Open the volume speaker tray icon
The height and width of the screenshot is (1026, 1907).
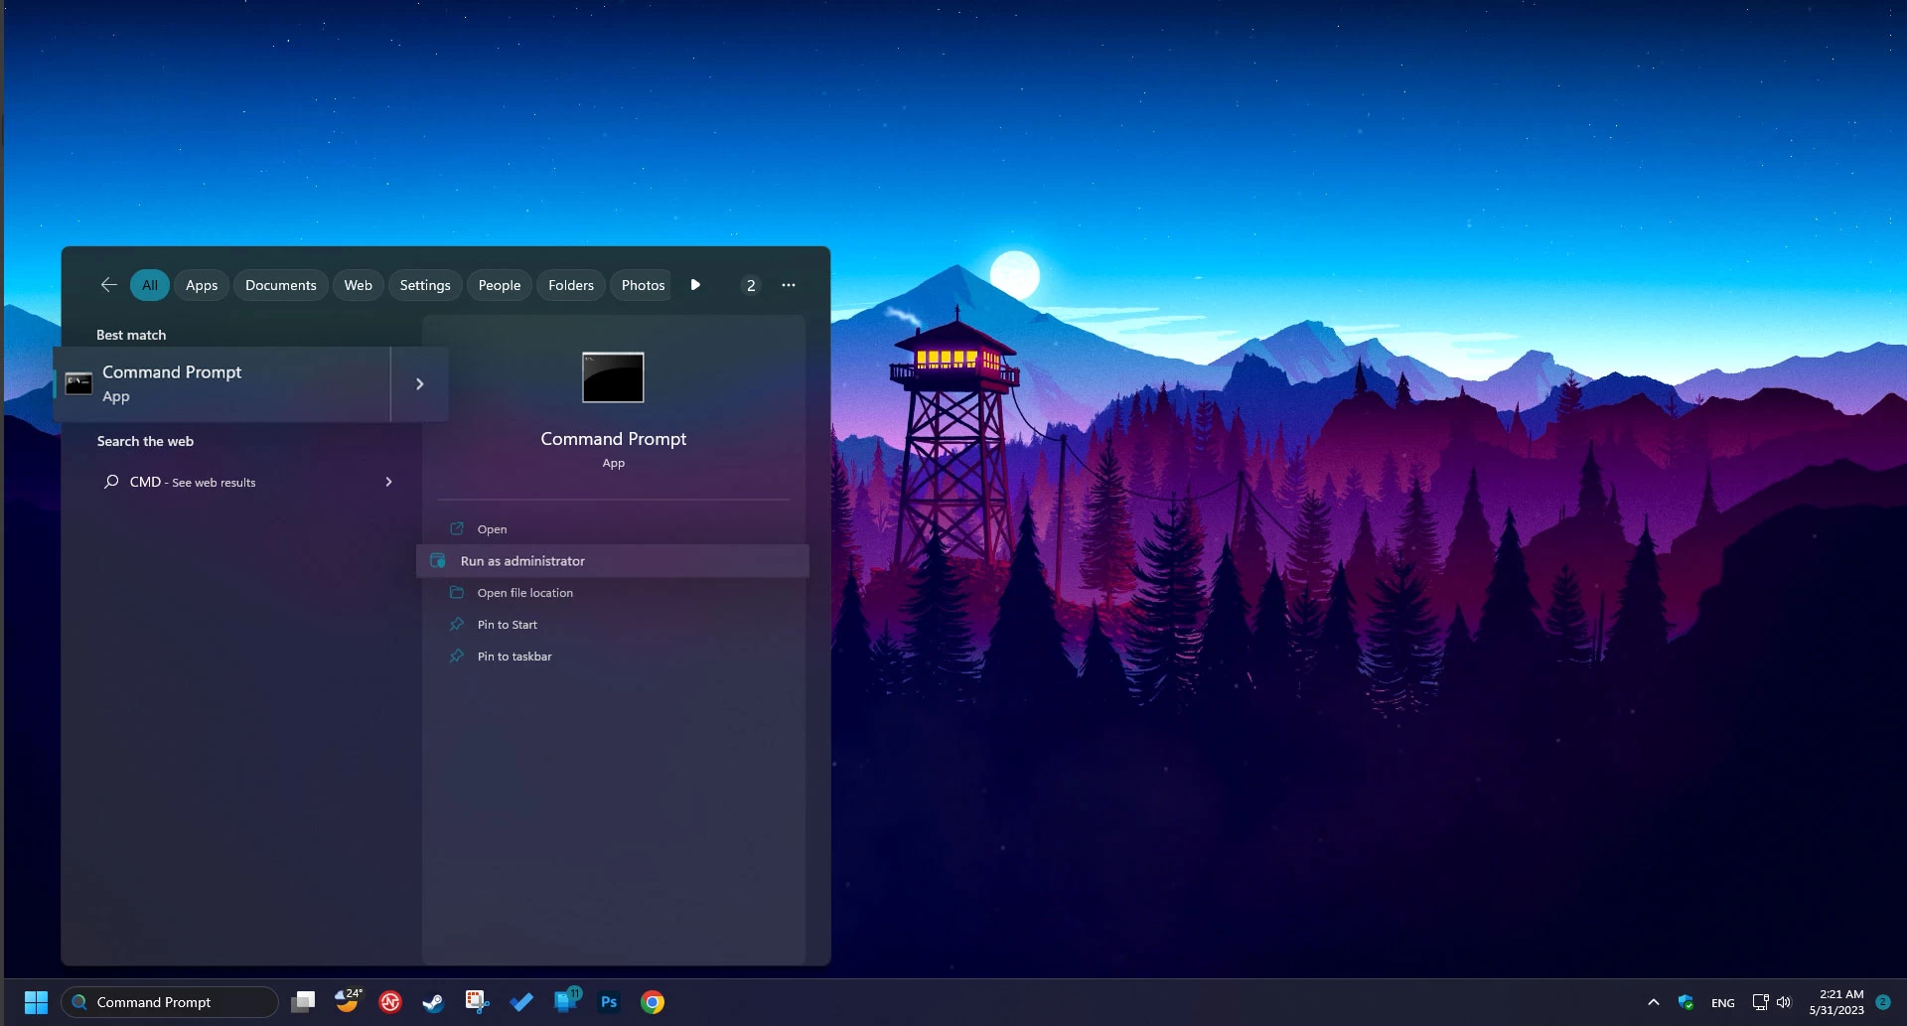pyautogui.click(x=1784, y=1002)
